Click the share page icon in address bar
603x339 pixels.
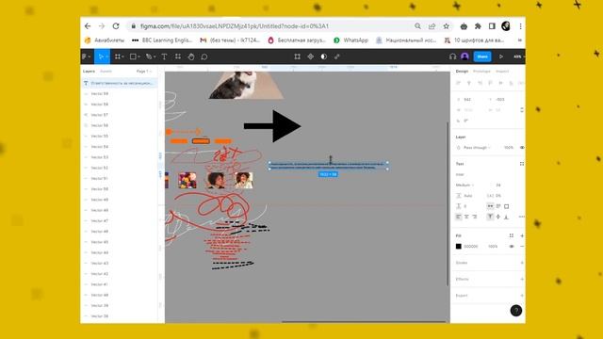pyautogui.click(x=432, y=26)
